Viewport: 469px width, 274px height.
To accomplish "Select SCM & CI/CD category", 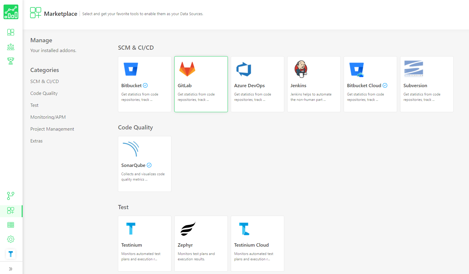I will tap(45, 81).
